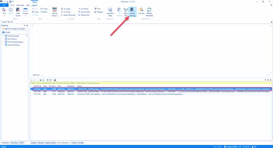This screenshot has height=148, width=273.
Task: Open the Output bottom tab
Action: tap(33, 143)
